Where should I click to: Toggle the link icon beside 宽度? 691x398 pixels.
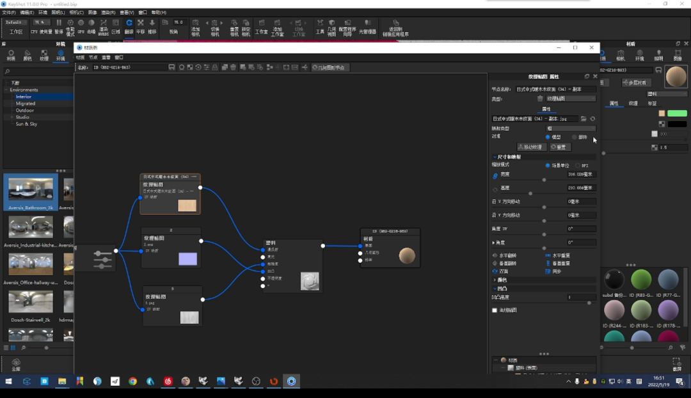(x=495, y=176)
